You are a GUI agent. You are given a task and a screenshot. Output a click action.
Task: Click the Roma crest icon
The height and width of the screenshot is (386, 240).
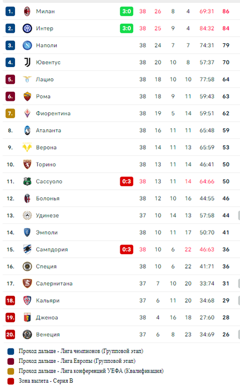point(27,96)
